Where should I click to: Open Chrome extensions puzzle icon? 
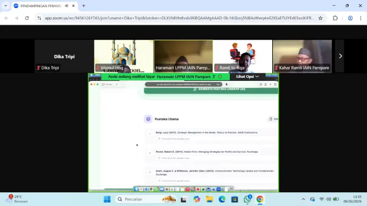(x=335, y=18)
